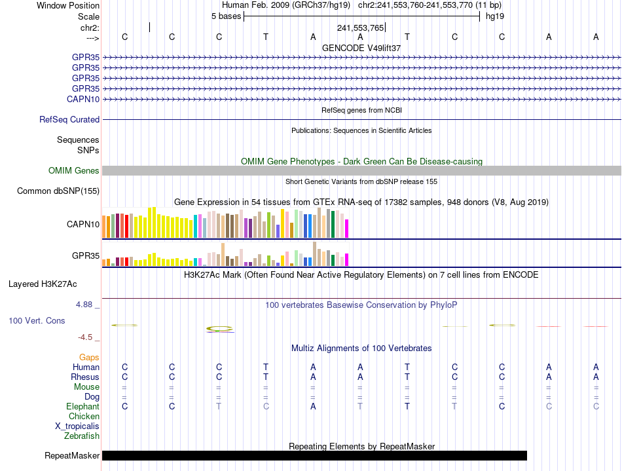
Task: Click the gray OMIM Genes bar
Action: pyautogui.click(x=361, y=170)
